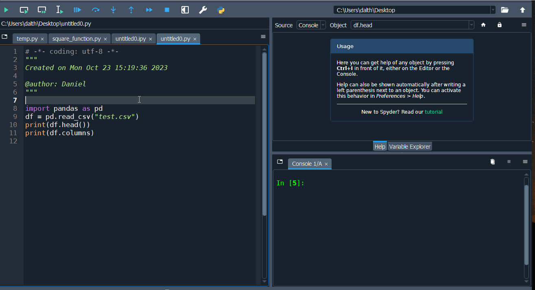This screenshot has height=290, width=535.
Task: Stop debugging blue square icon
Action: [x=167, y=10]
